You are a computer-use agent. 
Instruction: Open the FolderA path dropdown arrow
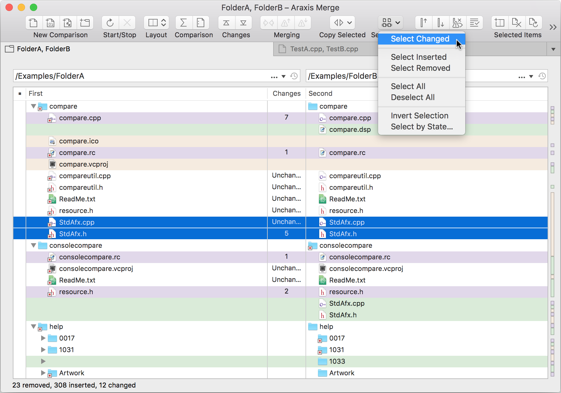click(283, 76)
